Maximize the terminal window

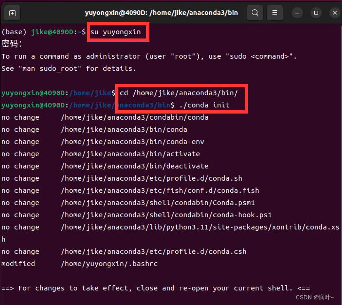tap(316, 13)
